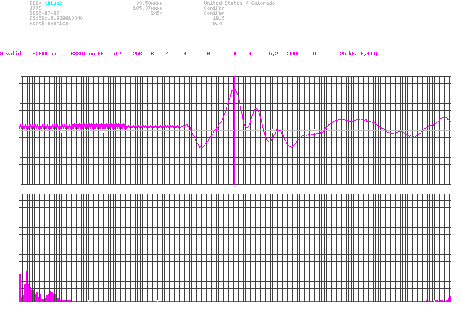The image size is (462, 311).
Task: Click the "3 valid" status text
Action: click(x=11, y=54)
